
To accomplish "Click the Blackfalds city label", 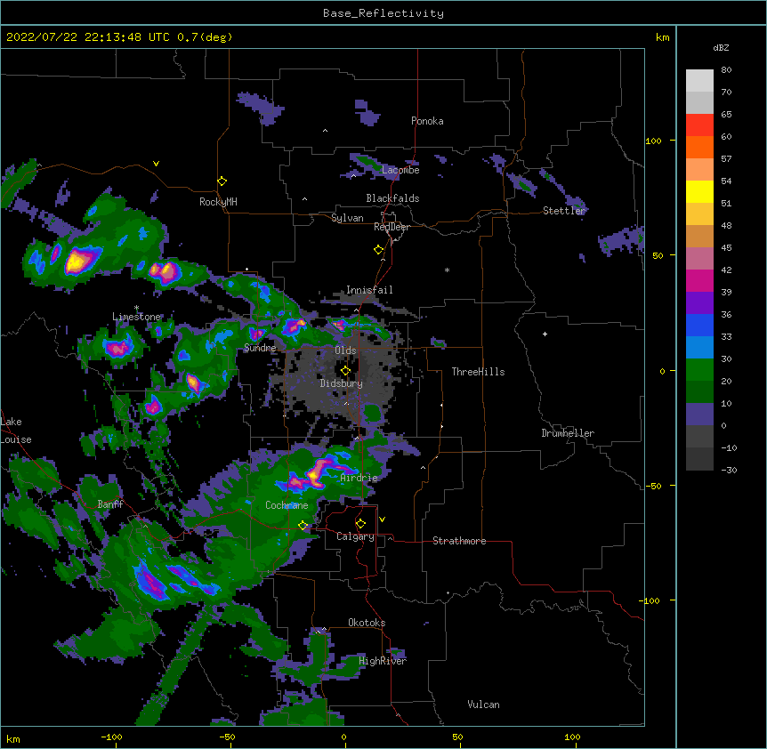I will pyautogui.click(x=392, y=198).
